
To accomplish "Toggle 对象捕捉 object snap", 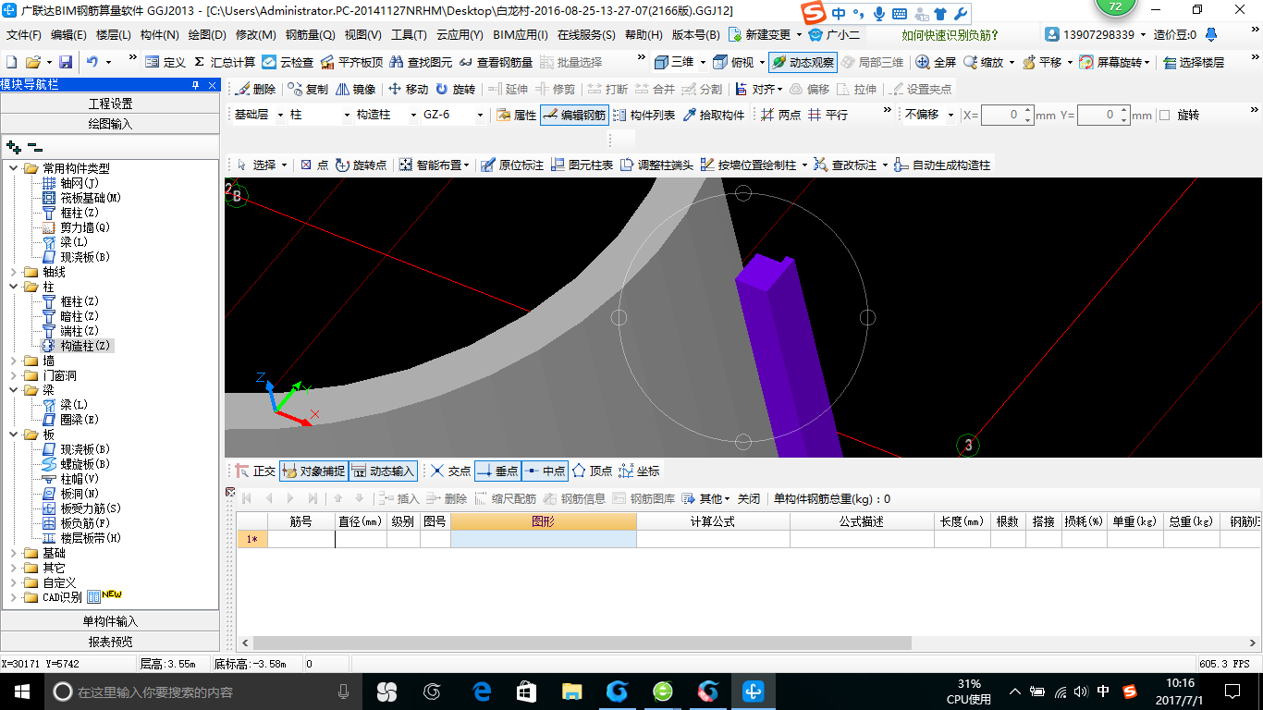I will pos(313,471).
